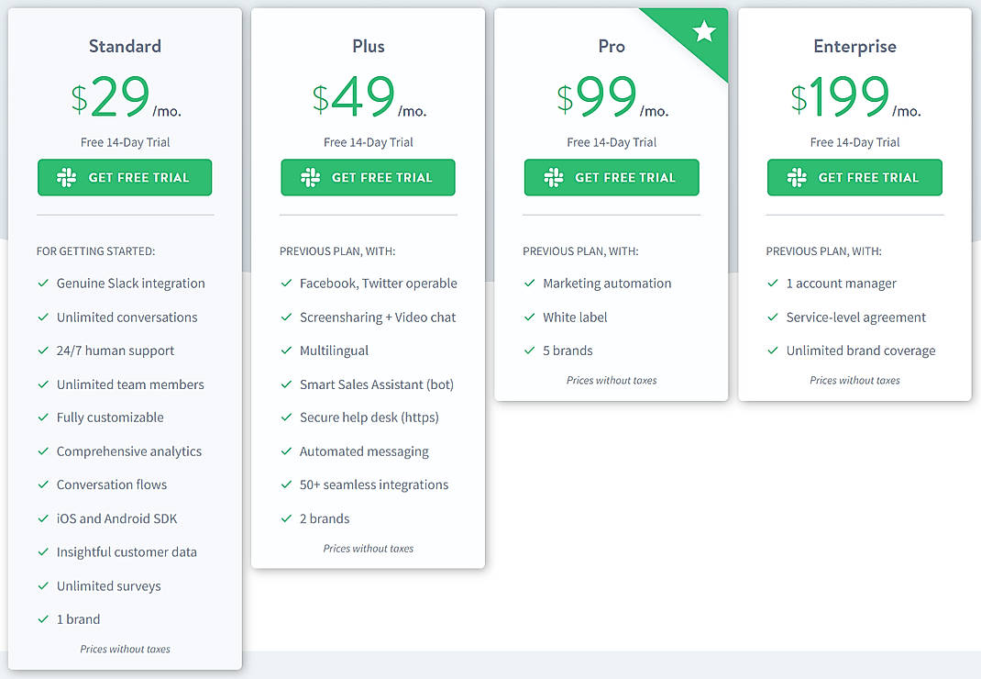Click checkmark beside Secure help desk (https)
981x679 pixels.
point(287,417)
